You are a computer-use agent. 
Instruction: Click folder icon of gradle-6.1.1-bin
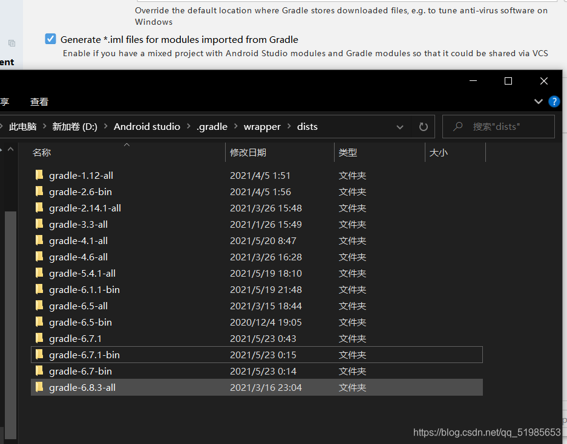tap(39, 289)
